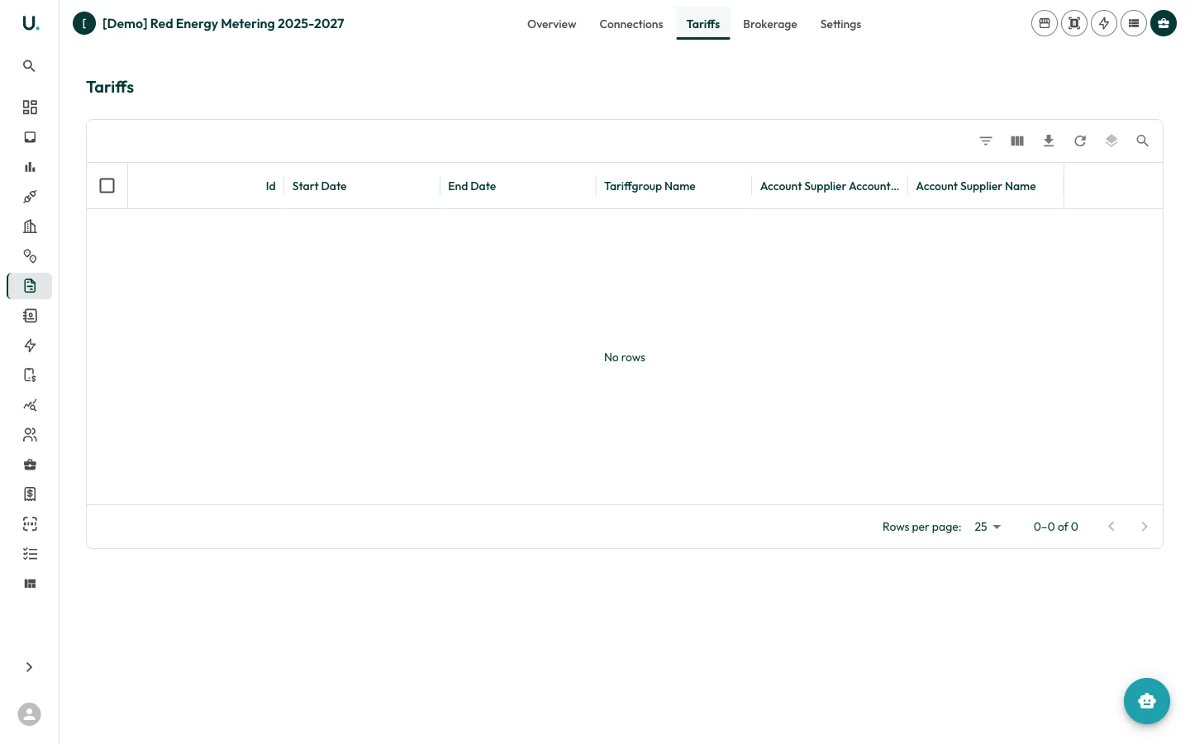Screen dimensions: 1190x744
Task: Open the buildings icon in sidebar
Action: (x=30, y=227)
